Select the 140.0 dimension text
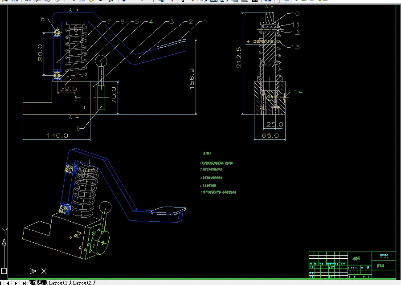401x285 pixels. coord(57,135)
